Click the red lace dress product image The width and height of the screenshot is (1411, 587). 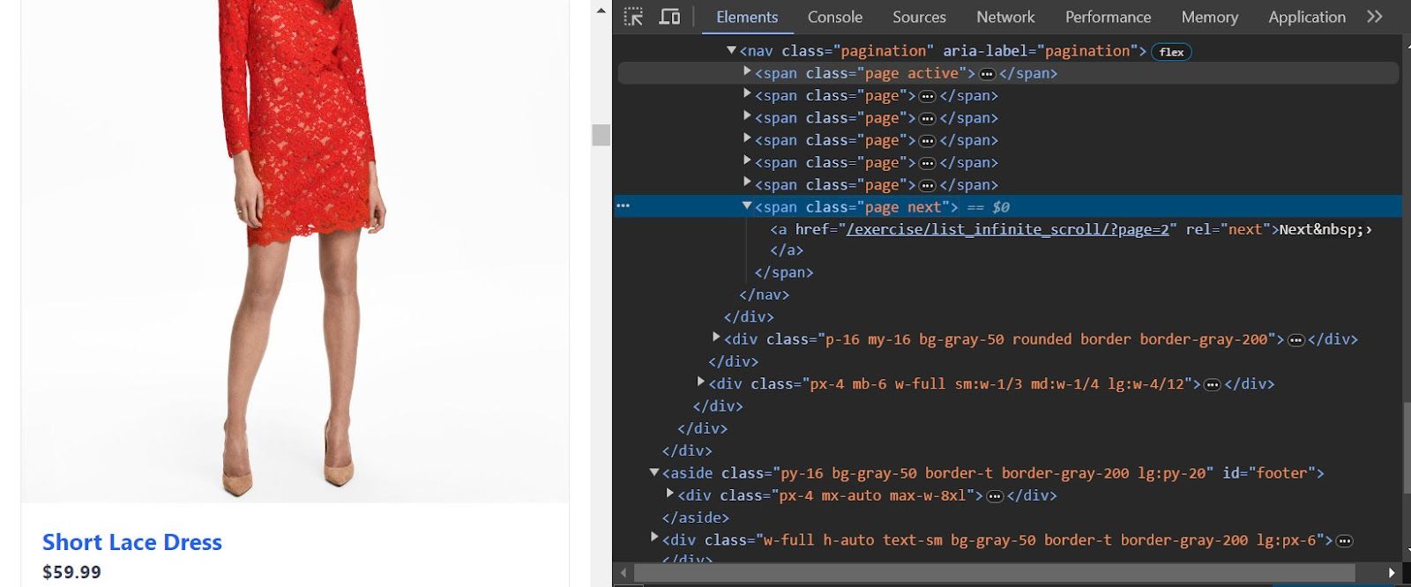[x=295, y=251]
